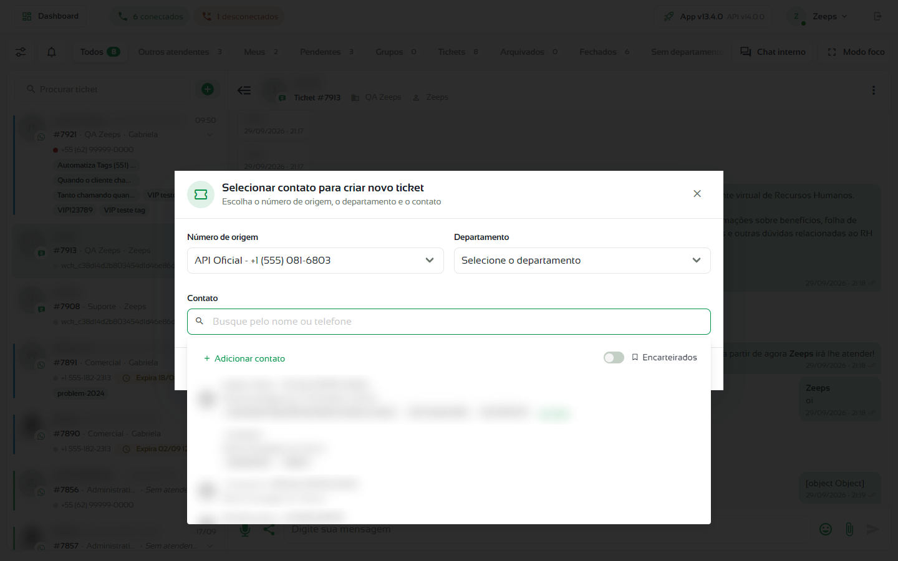Image resolution: width=898 pixels, height=561 pixels.
Task: Focus the contact search field
Action: pos(449,322)
